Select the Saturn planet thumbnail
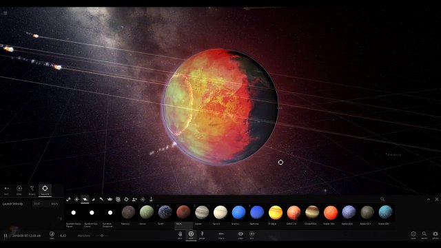 point(220,212)
